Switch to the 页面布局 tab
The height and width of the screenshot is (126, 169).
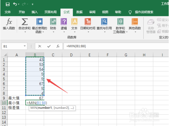click(x=50, y=12)
